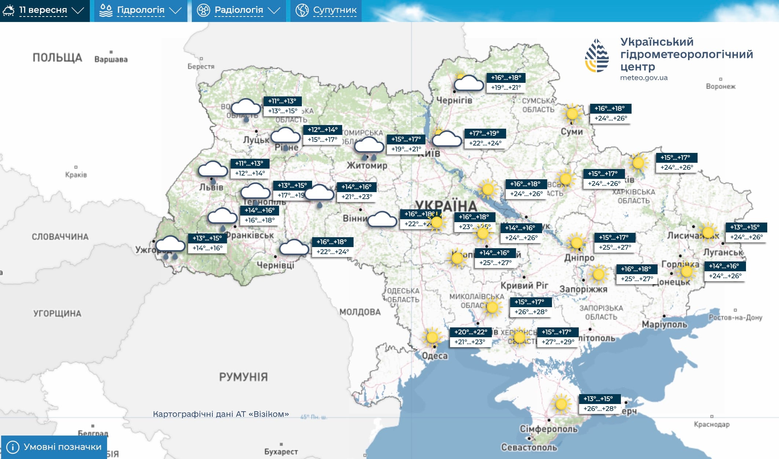Expand the Радіологія dropdown
The width and height of the screenshot is (779, 459).
[238, 11]
